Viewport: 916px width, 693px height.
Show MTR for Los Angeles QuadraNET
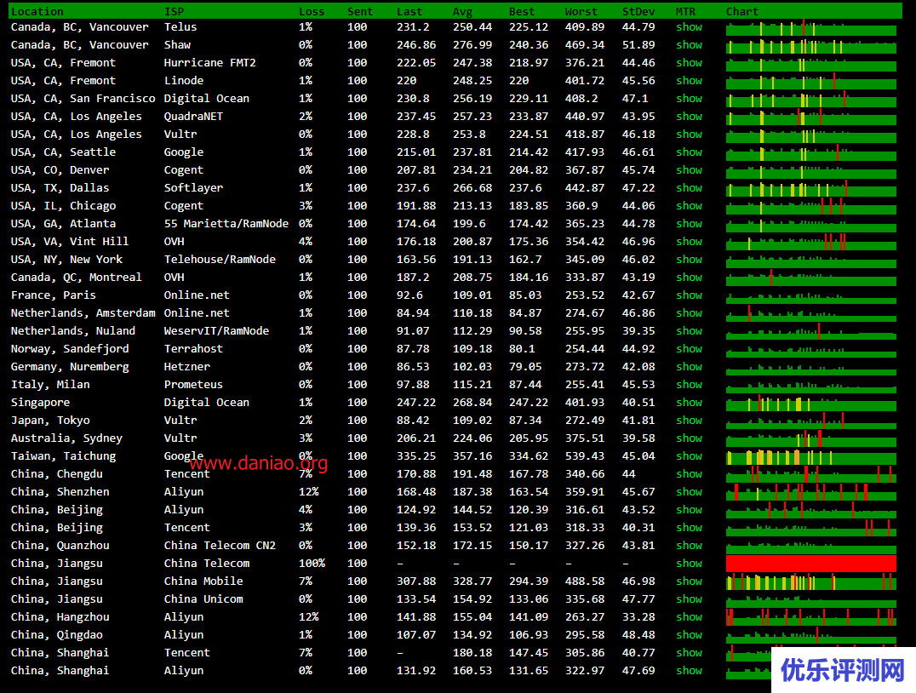pyautogui.click(x=689, y=117)
